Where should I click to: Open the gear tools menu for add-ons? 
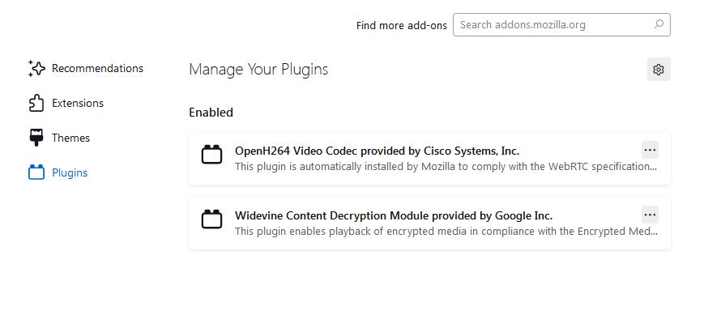point(659,70)
